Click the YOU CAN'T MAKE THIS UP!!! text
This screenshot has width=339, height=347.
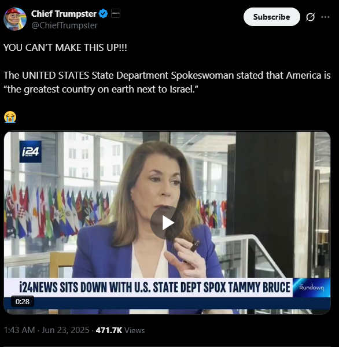coord(65,47)
